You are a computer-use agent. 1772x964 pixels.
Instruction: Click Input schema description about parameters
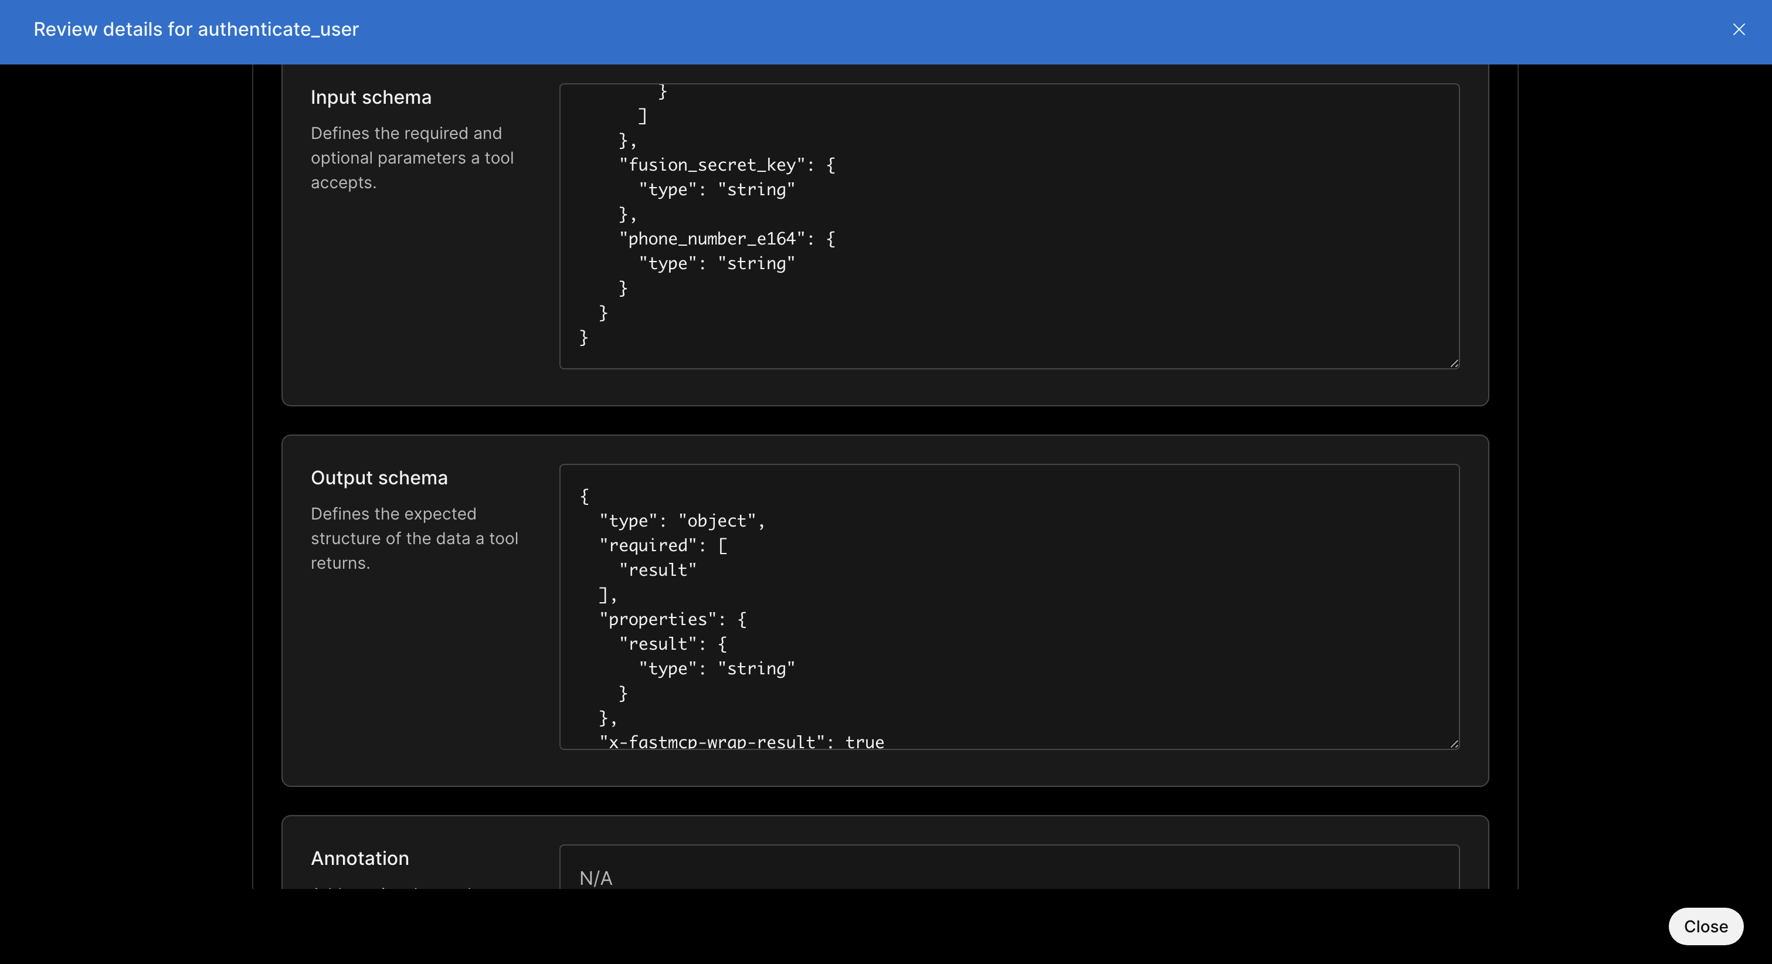pos(412,158)
